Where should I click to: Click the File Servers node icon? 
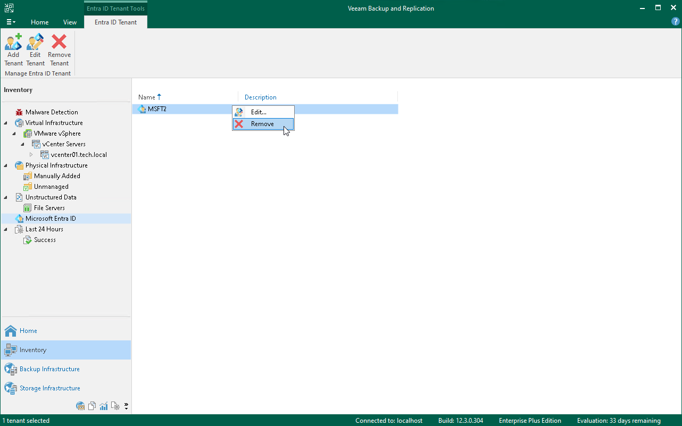click(28, 208)
